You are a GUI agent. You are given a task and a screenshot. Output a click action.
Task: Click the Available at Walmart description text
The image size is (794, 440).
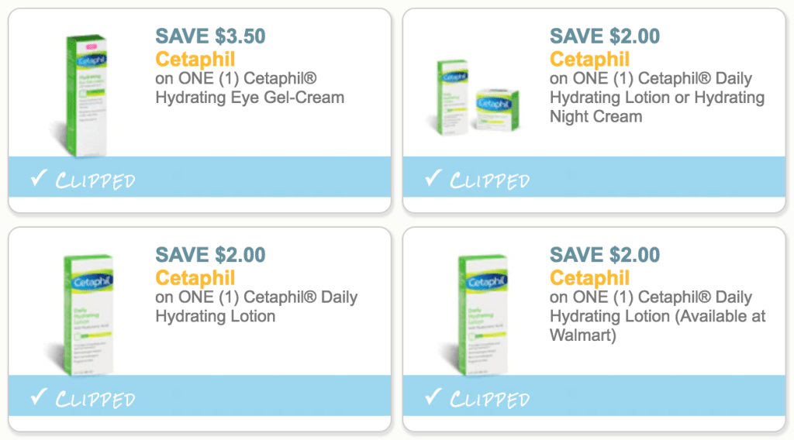pyautogui.click(x=658, y=316)
